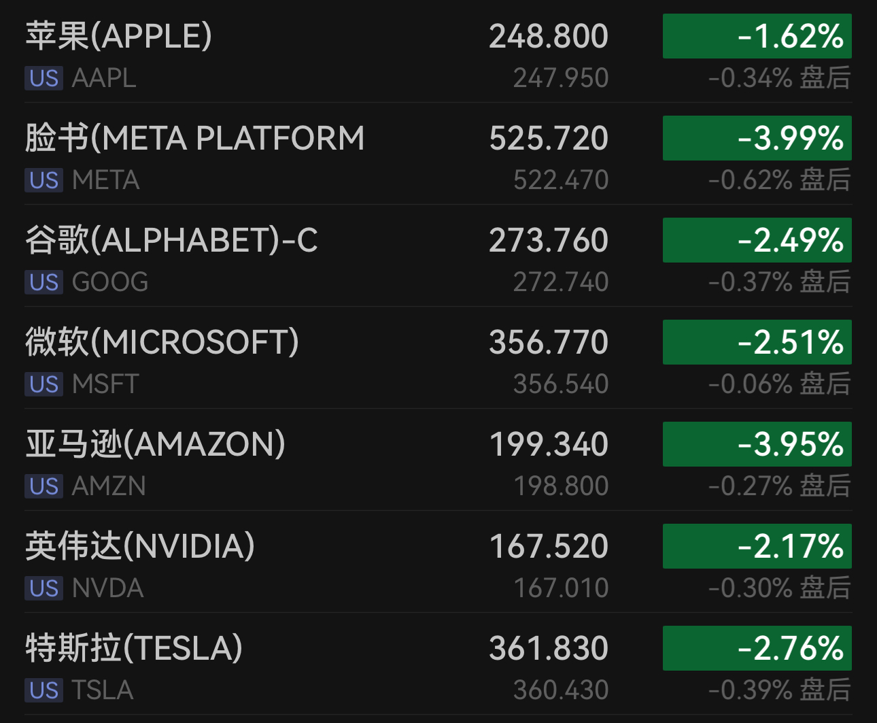
Task: Tap the -2.49% change badge for Alphabet
Action: click(757, 240)
